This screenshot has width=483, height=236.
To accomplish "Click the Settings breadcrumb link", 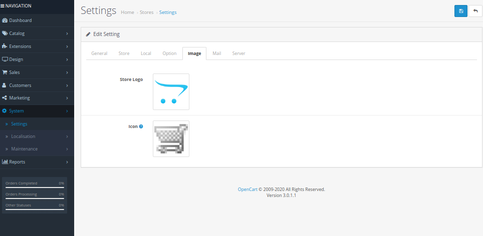I will point(168,12).
